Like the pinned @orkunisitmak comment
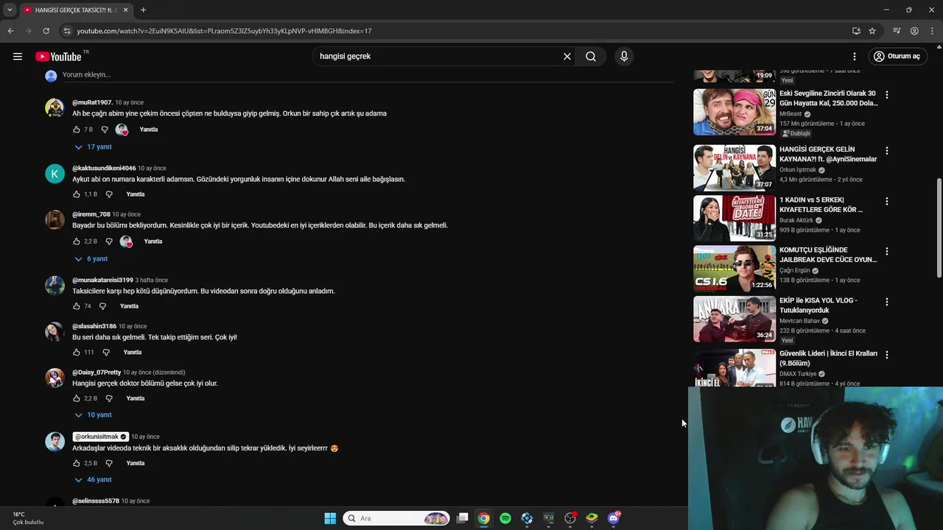The image size is (943, 530). (x=77, y=463)
